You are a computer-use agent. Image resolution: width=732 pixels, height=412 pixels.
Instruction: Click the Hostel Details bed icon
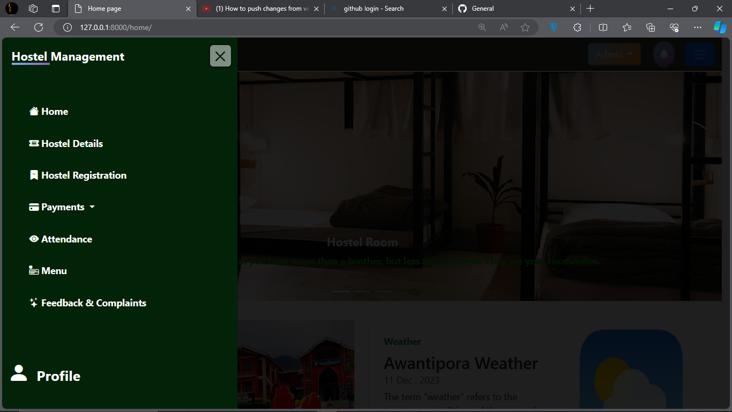pos(34,143)
